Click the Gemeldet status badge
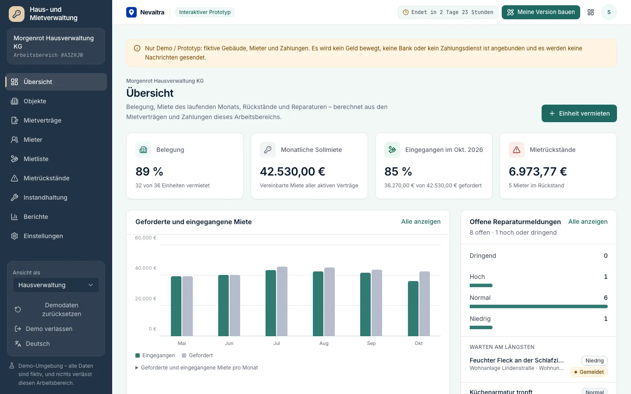Screen dimensions: 631x394 pos(589,372)
